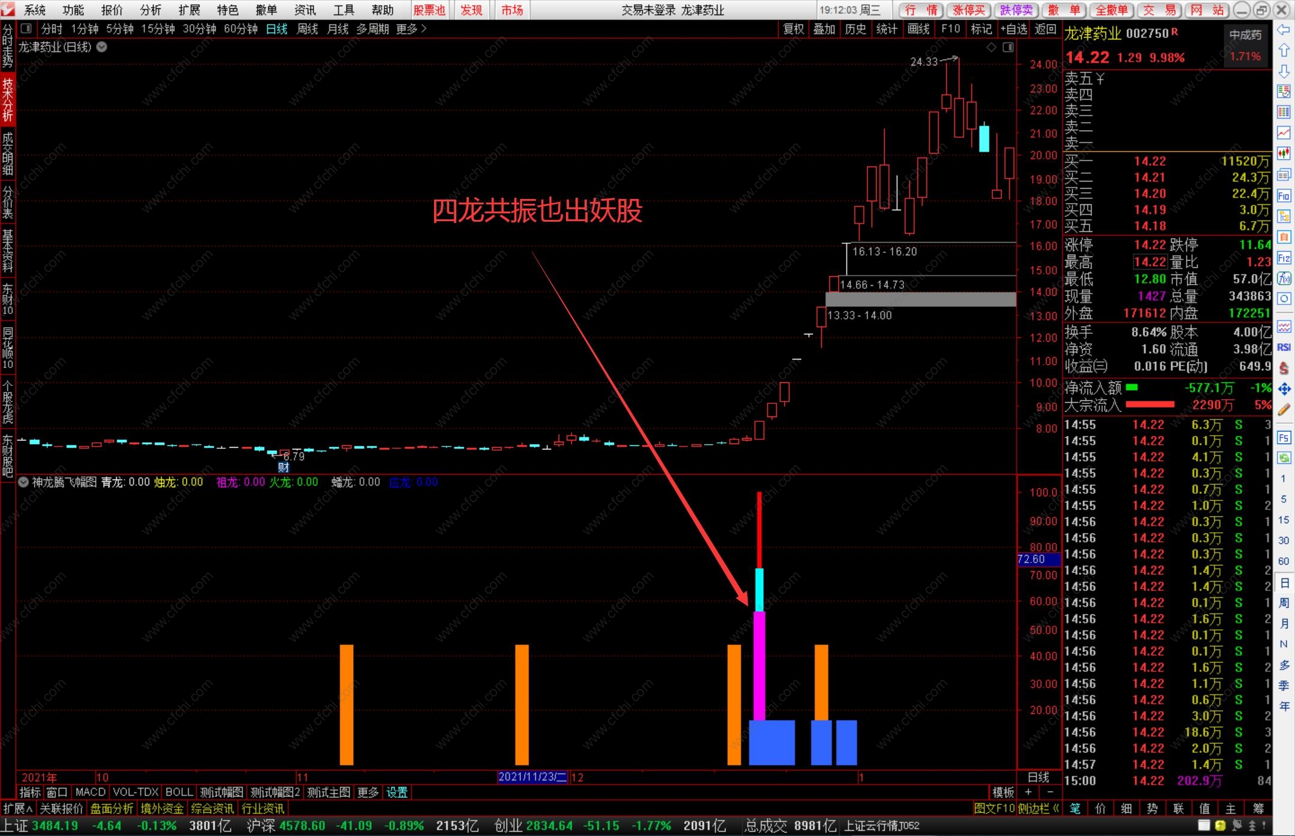Expand the 神龙腾飞幅图 indicator dropdown
Viewport: 1295px width, 836px height.
[23, 482]
